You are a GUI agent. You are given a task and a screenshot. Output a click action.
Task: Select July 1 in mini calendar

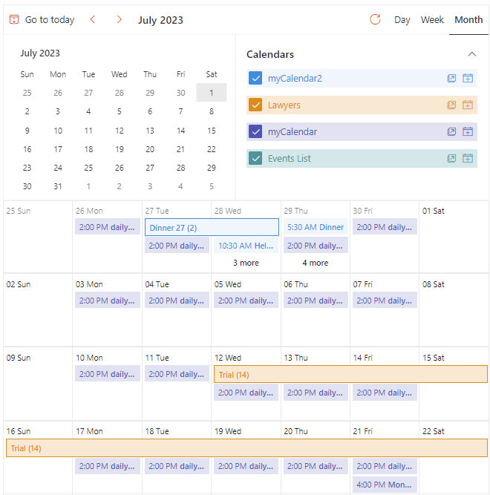(x=211, y=93)
